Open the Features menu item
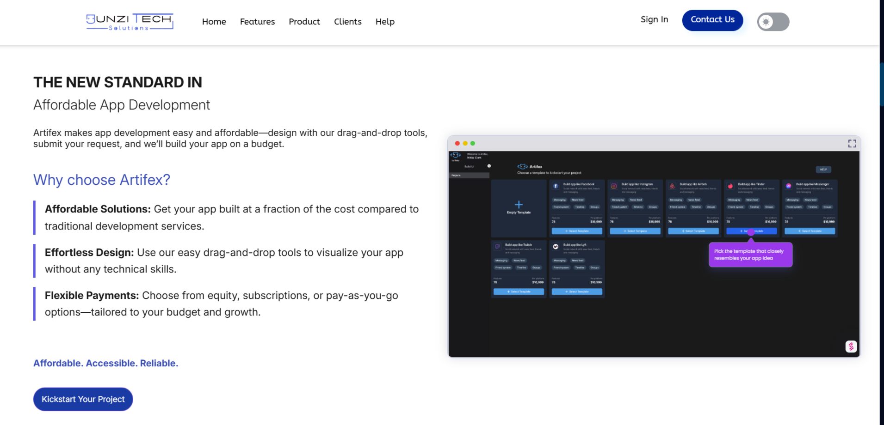 point(257,22)
